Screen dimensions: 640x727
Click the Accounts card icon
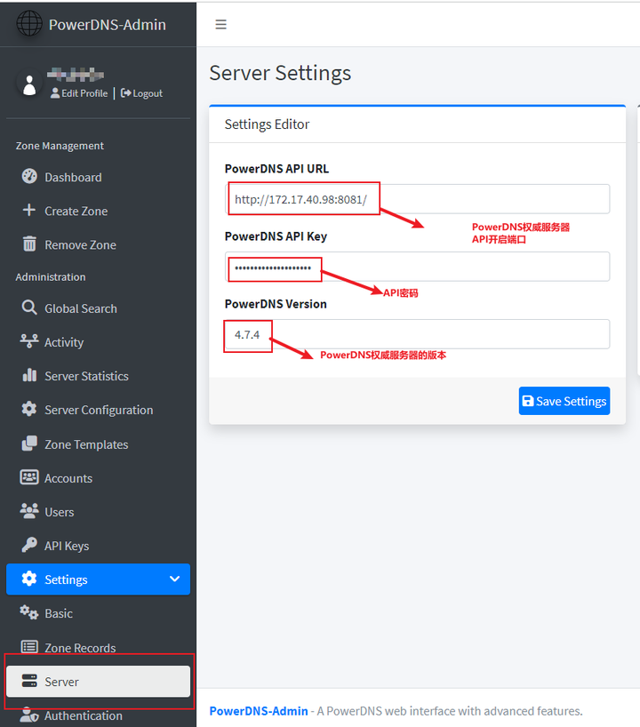click(x=29, y=477)
